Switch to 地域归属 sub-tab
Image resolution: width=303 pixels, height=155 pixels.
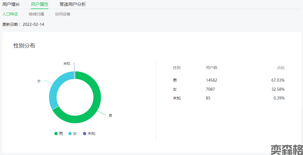tap(36, 14)
